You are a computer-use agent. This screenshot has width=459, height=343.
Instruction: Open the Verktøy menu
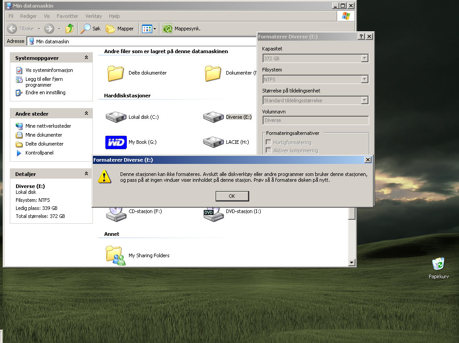click(x=94, y=16)
